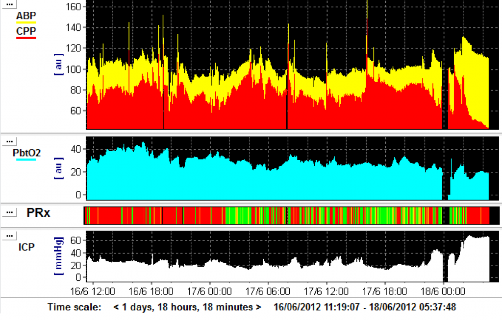The height and width of the screenshot is (320, 502).
Task: Click the ellipsis button beside PRx
Action: click(9, 212)
